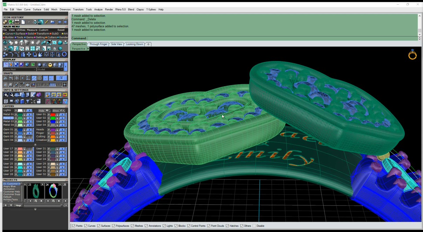The image size is (423, 232).
Task: Expand the Heads layer arrow
Action: tap(49, 130)
